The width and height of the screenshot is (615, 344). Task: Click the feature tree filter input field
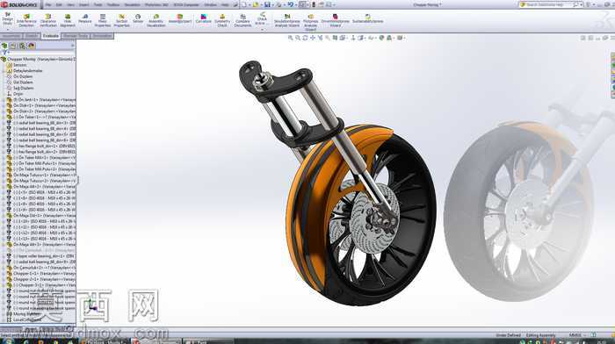[40, 52]
